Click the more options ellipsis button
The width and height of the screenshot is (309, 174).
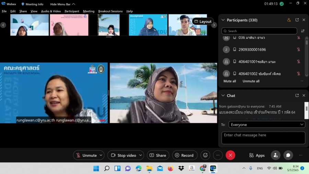point(218,155)
